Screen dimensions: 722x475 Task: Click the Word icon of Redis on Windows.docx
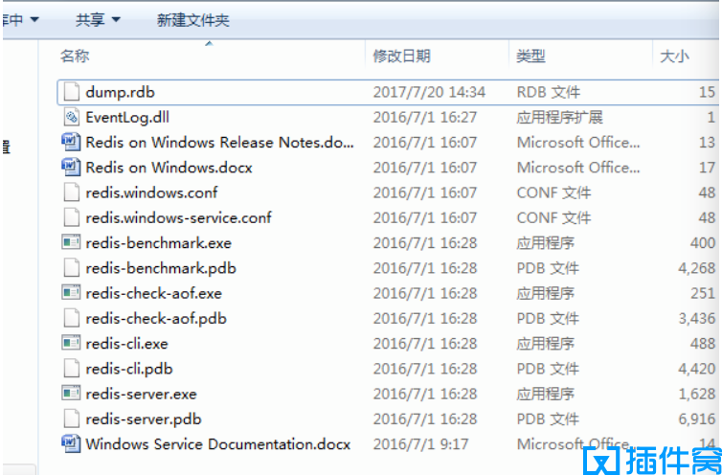[x=71, y=168]
